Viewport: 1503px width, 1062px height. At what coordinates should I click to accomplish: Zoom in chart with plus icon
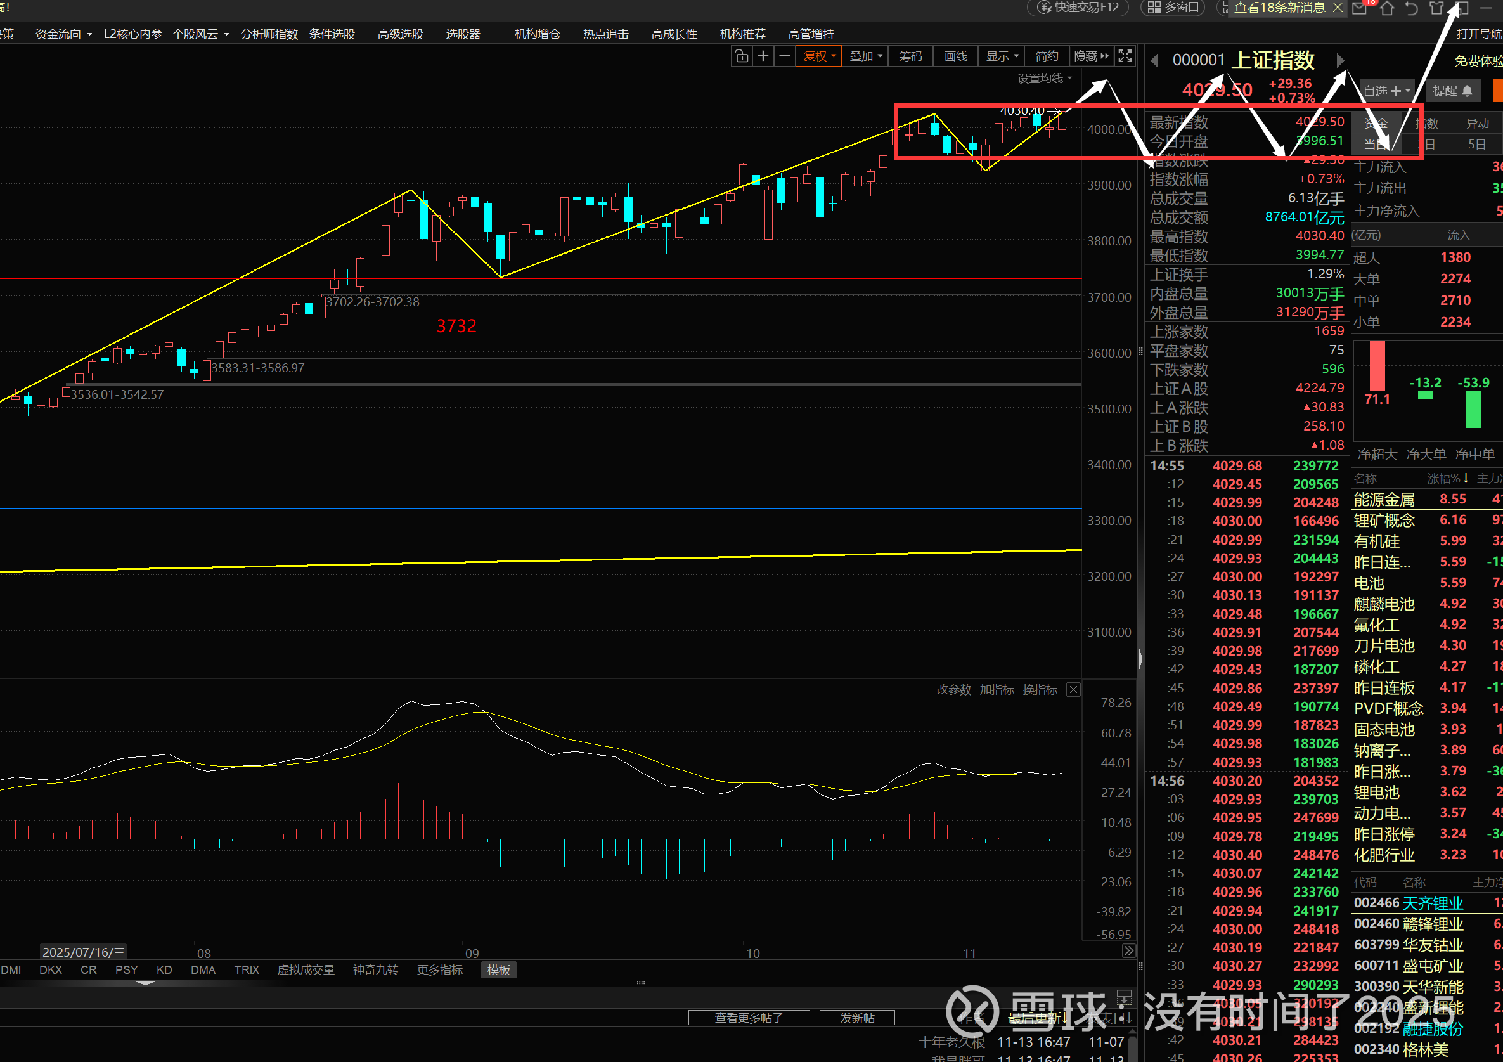click(763, 56)
